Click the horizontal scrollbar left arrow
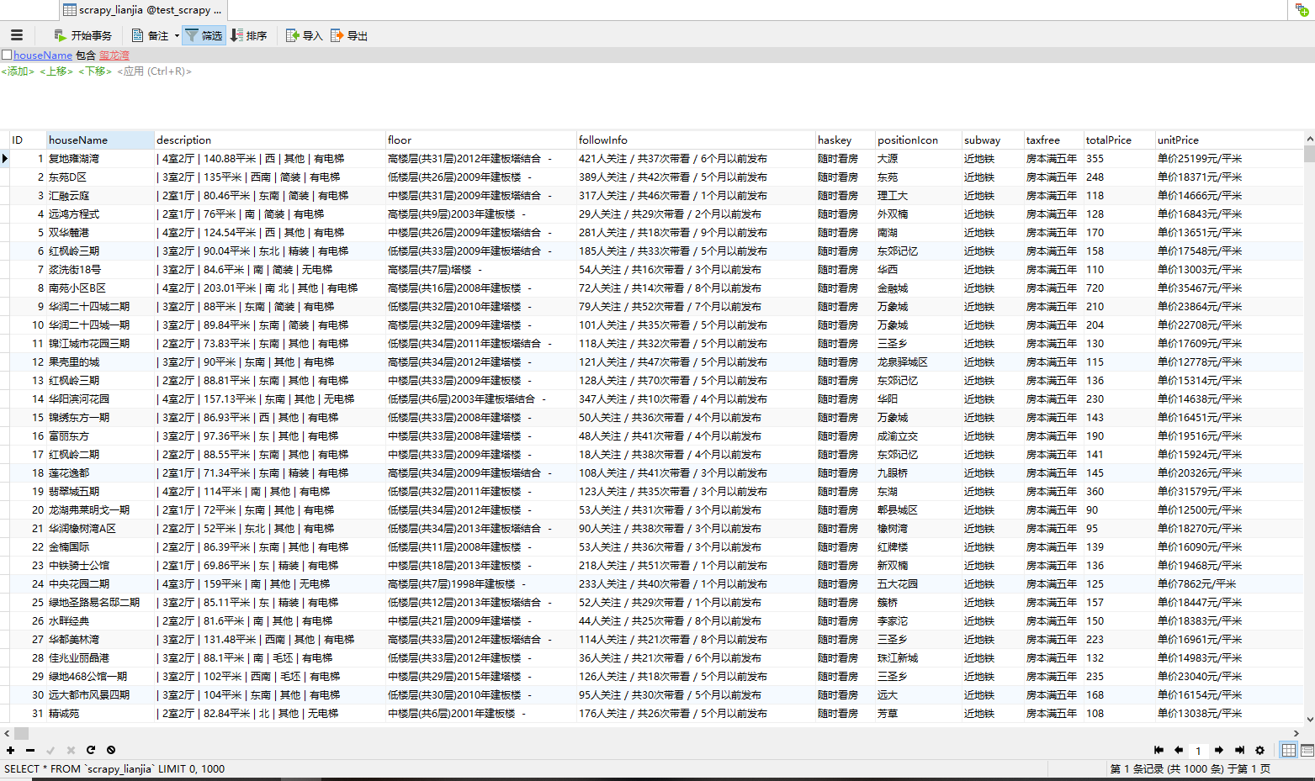The image size is (1315, 781). [7, 733]
